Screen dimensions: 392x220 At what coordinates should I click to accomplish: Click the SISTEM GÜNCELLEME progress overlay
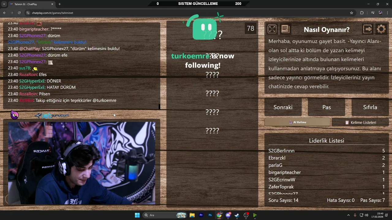pos(199,4)
